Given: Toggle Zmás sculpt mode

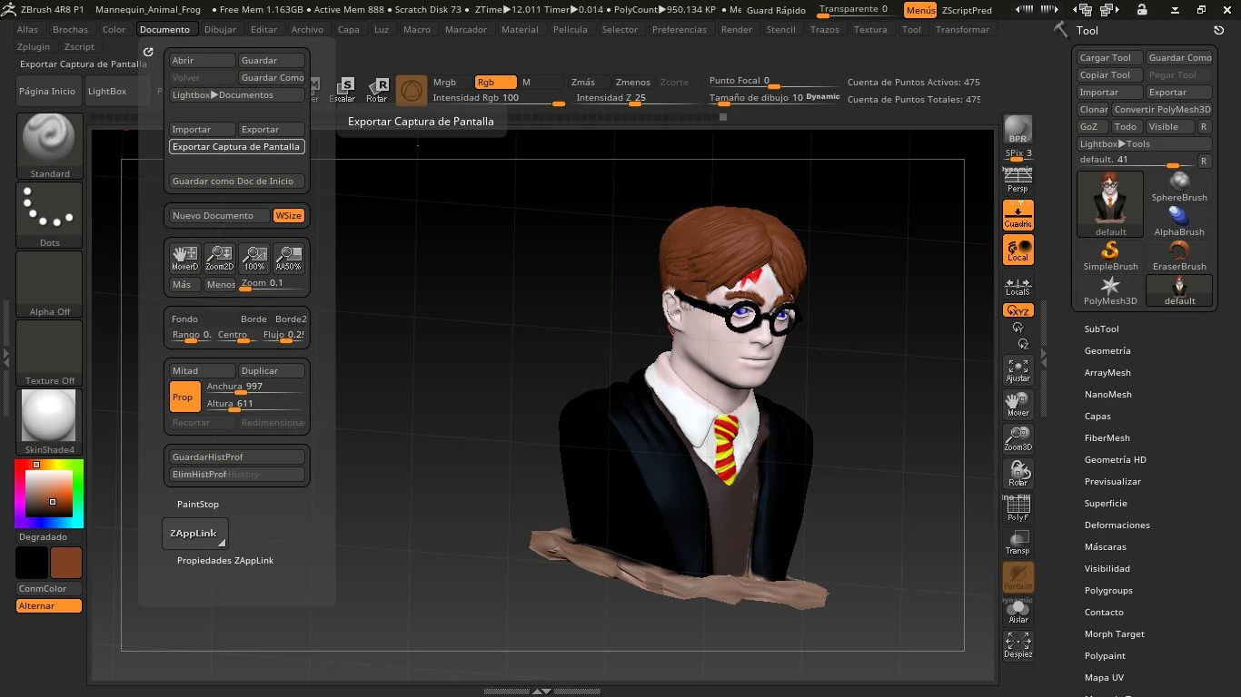Looking at the screenshot, I should (589, 82).
